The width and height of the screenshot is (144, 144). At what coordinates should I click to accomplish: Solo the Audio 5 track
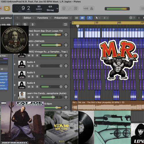click(x=33, y=76)
